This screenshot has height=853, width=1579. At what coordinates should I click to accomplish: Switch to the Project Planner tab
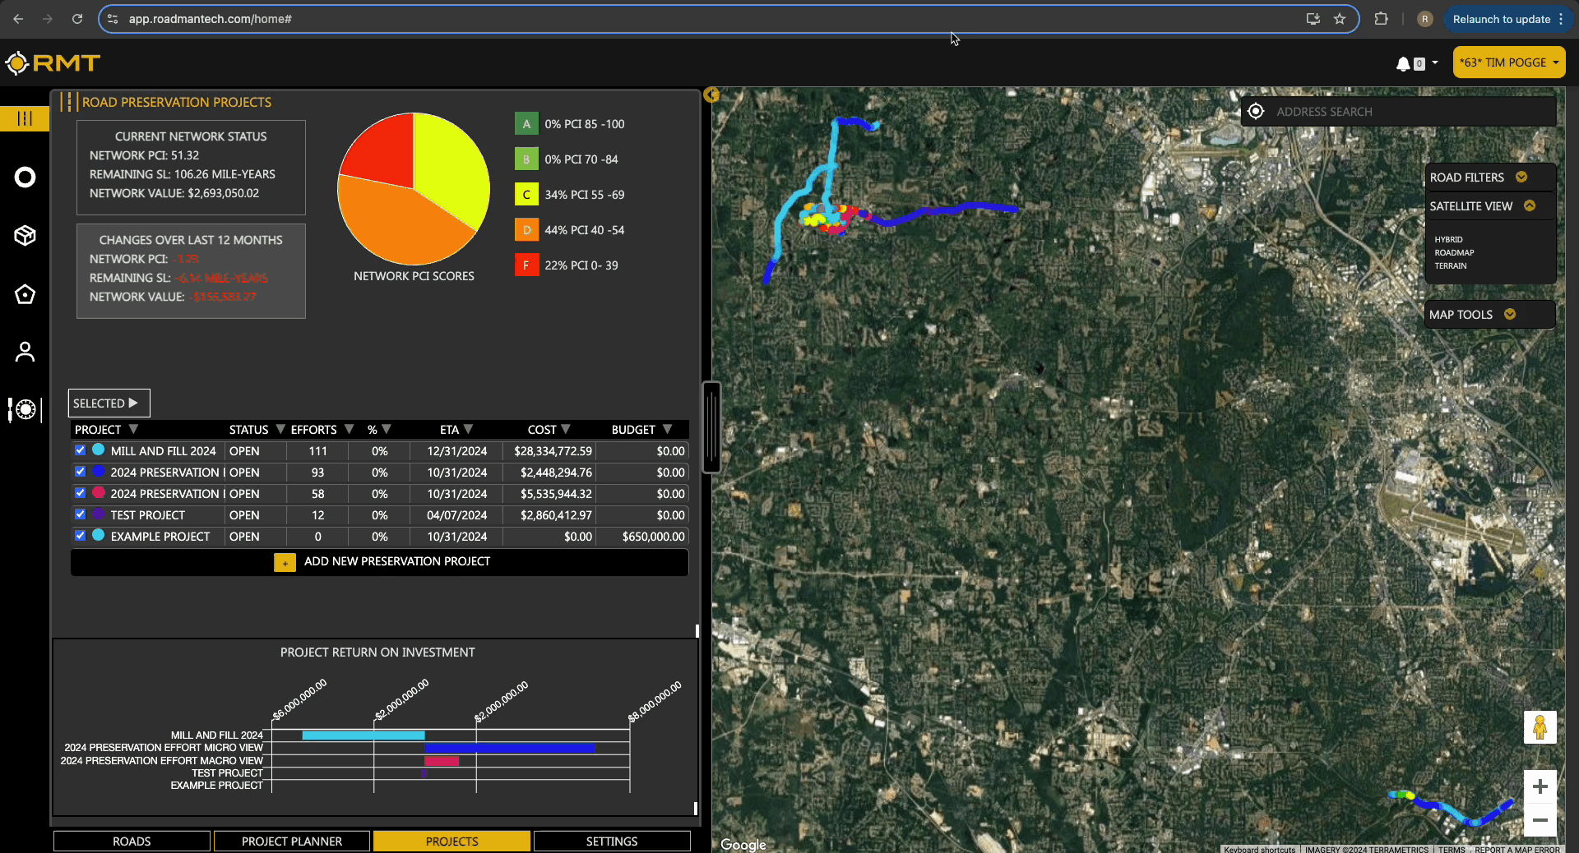291,841
